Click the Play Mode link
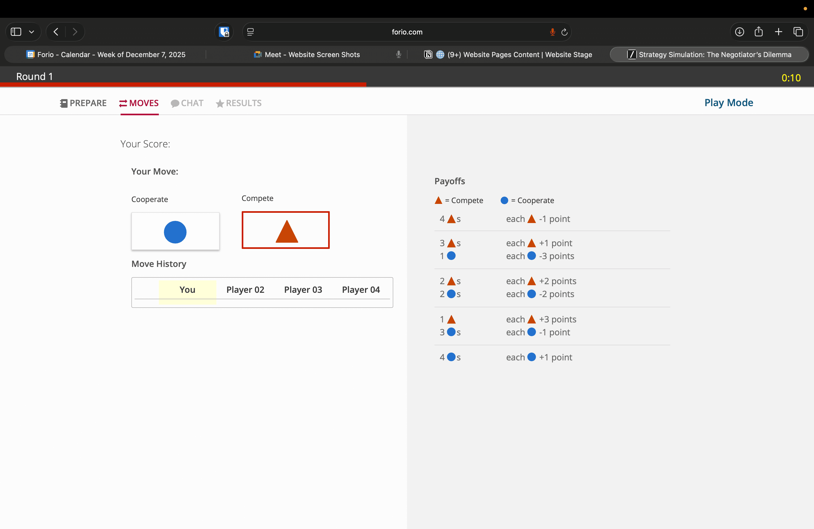The height and width of the screenshot is (529, 814). click(x=728, y=103)
